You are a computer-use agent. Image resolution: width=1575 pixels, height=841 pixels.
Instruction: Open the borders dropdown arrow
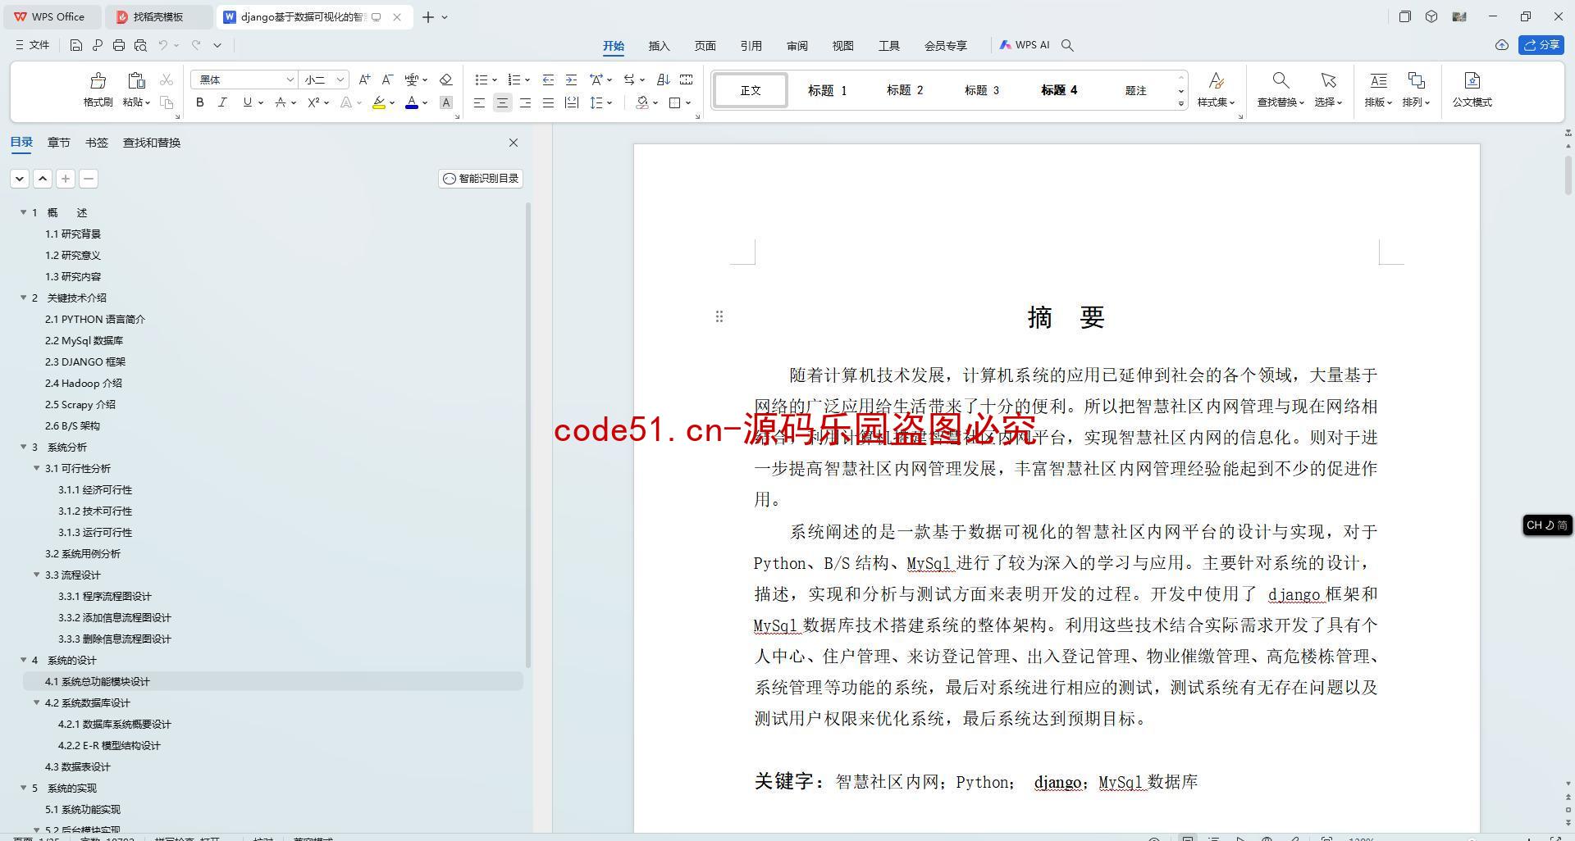click(x=688, y=102)
